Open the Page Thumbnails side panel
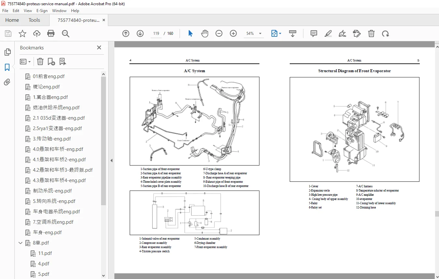The height and width of the screenshot is (279, 439). pos(7,52)
